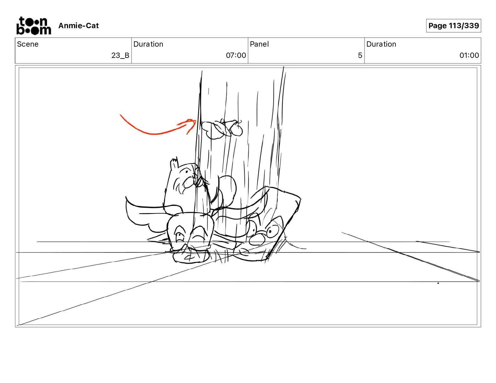This screenshot has height=383, width=496.
Task: Click the 'Scene' header label
Action: click(28, 44)
